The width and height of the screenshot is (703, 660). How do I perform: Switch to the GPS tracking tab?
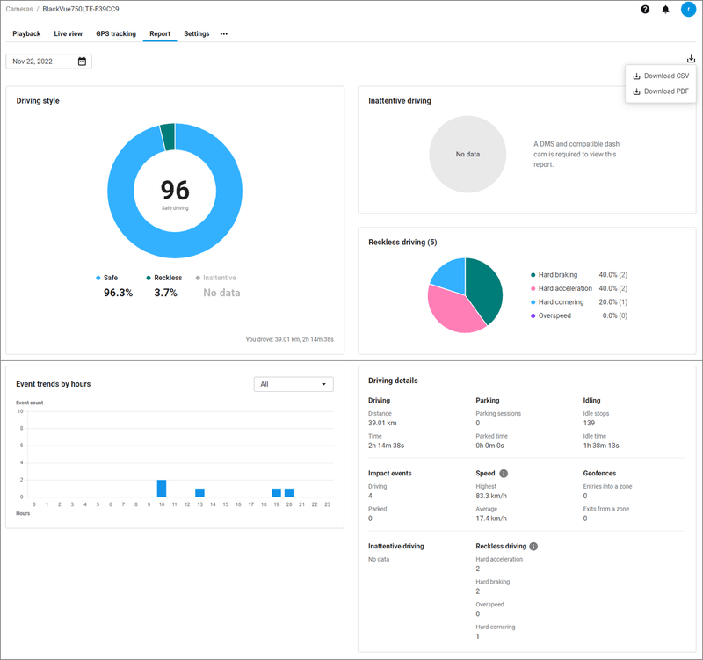(116, 34)
